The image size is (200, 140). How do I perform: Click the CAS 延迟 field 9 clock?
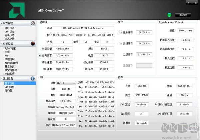point(142,104)
